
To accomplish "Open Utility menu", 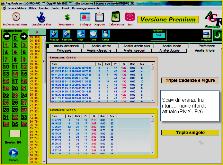I will pyautogui.click(x=32, y=8).
